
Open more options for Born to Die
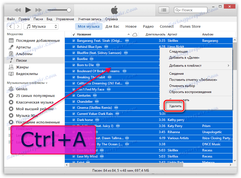tap(98, 65)
